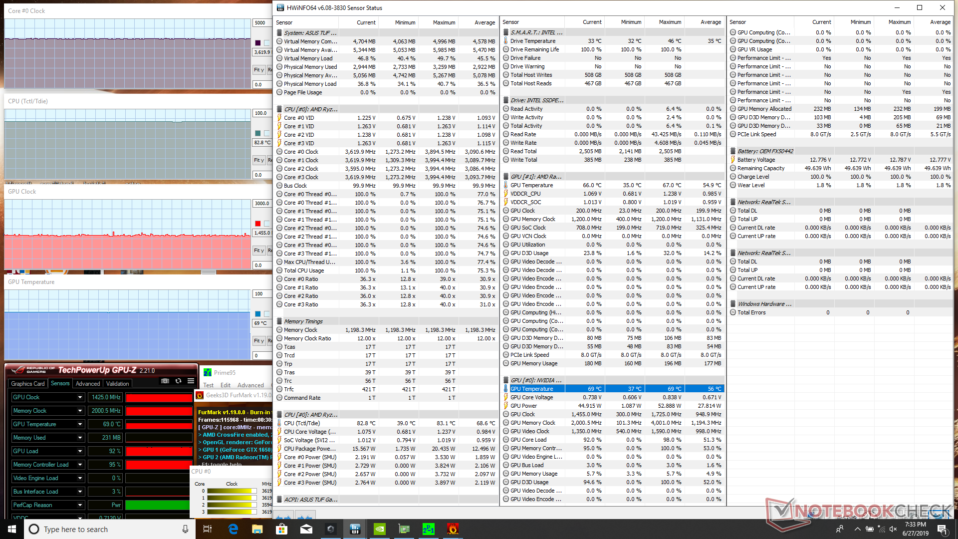Click Fit y in the Core #0 Clock graph
The image size is (958, 539).
click(259, 70)
